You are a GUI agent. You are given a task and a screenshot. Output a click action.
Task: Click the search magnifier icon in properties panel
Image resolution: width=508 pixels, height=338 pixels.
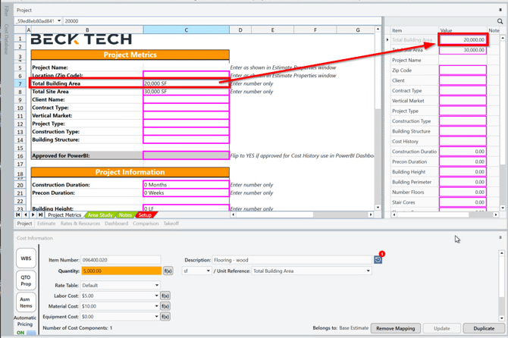point(500,22)
